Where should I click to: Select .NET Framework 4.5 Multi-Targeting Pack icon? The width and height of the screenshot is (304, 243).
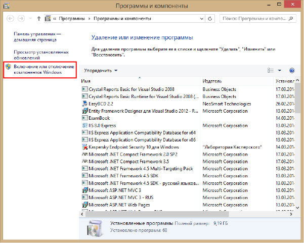84,168
